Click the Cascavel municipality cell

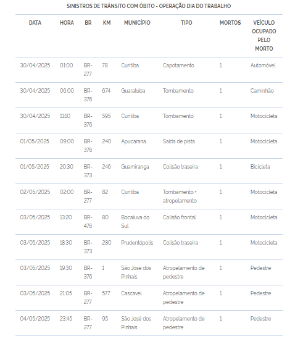click(x=131, y=293)
